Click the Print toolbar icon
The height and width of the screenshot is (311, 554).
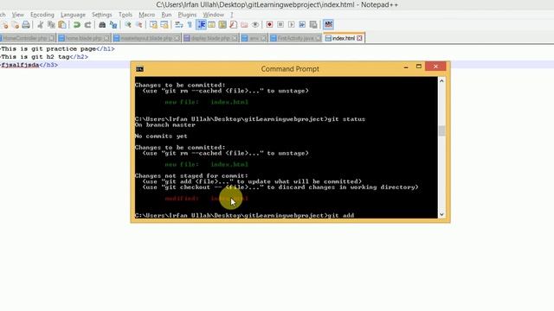[x=26, y=25]
